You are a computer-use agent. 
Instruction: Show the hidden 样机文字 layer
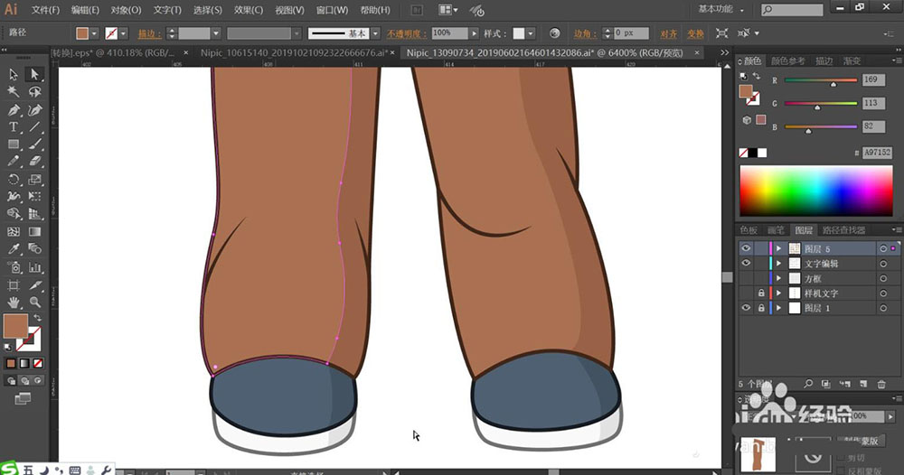click(746, 293)
